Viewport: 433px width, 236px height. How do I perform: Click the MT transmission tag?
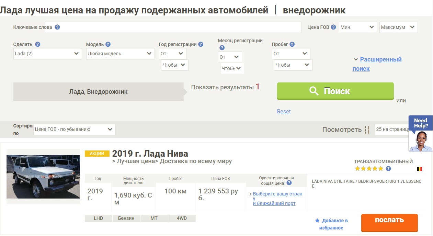tap(154, 218)
